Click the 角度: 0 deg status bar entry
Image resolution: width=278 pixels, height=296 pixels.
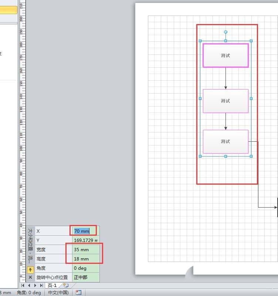point(29,292)
